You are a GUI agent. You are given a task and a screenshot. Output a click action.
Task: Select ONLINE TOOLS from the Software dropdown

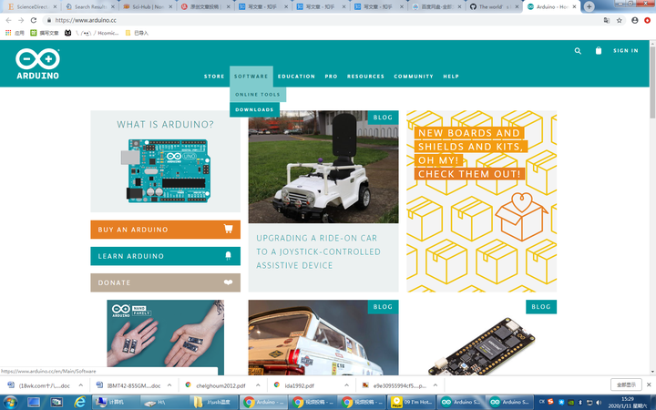click(x=258, y=95)
